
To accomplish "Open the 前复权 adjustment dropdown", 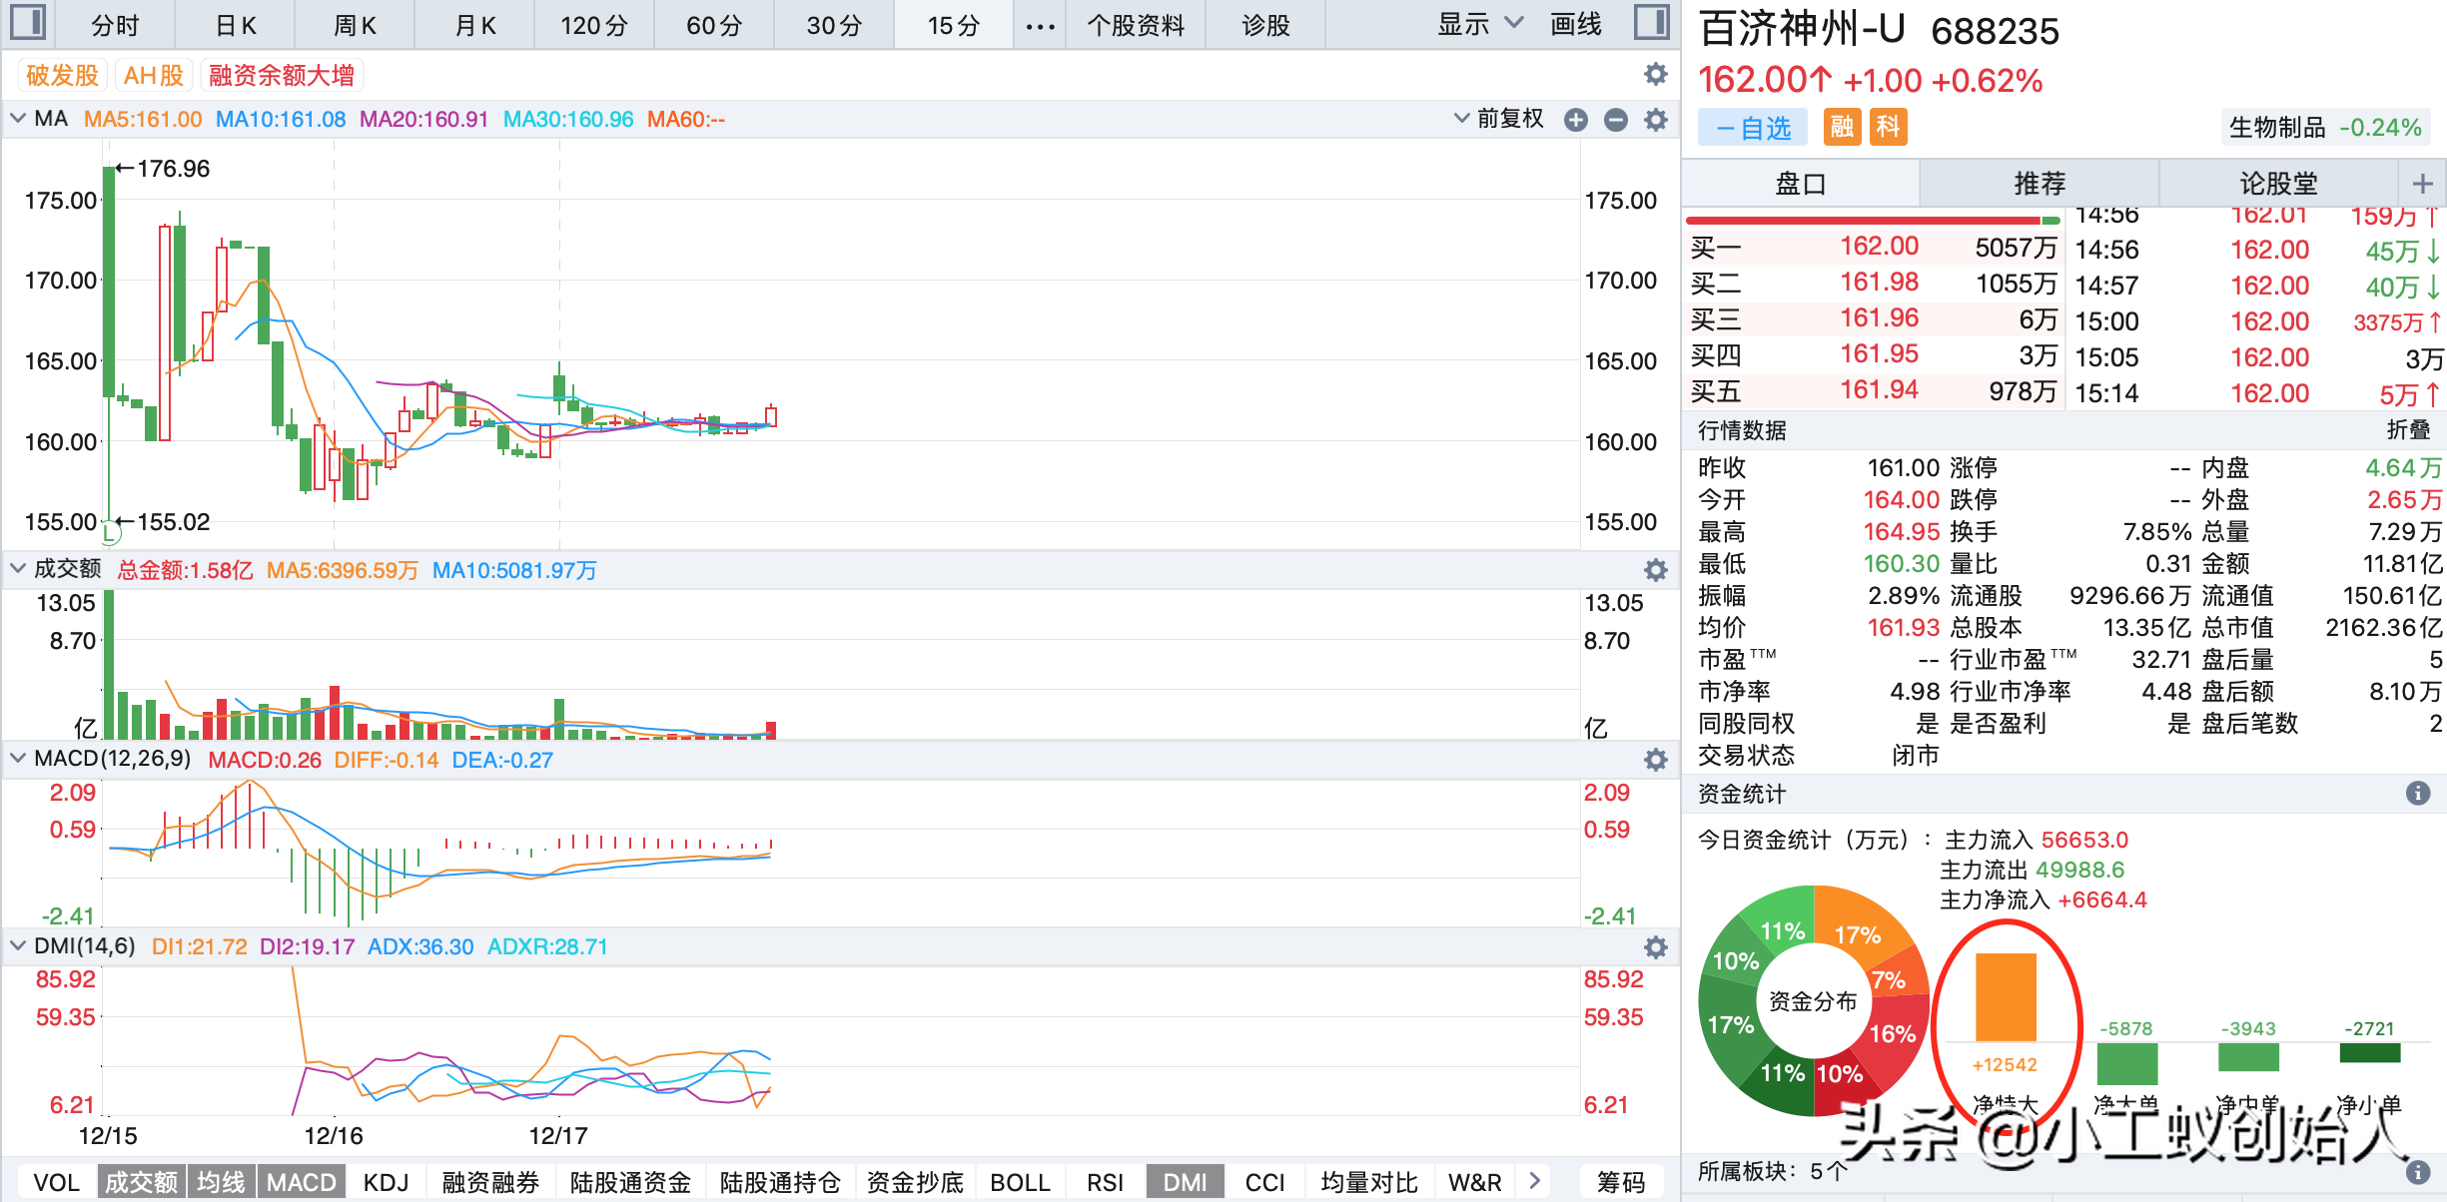I will pyautogui.click(x=1499, y=119).
